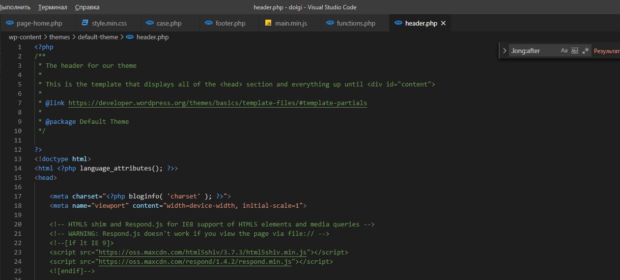Click PHP icon in breadcrumb before header.php

pos(130,37)
